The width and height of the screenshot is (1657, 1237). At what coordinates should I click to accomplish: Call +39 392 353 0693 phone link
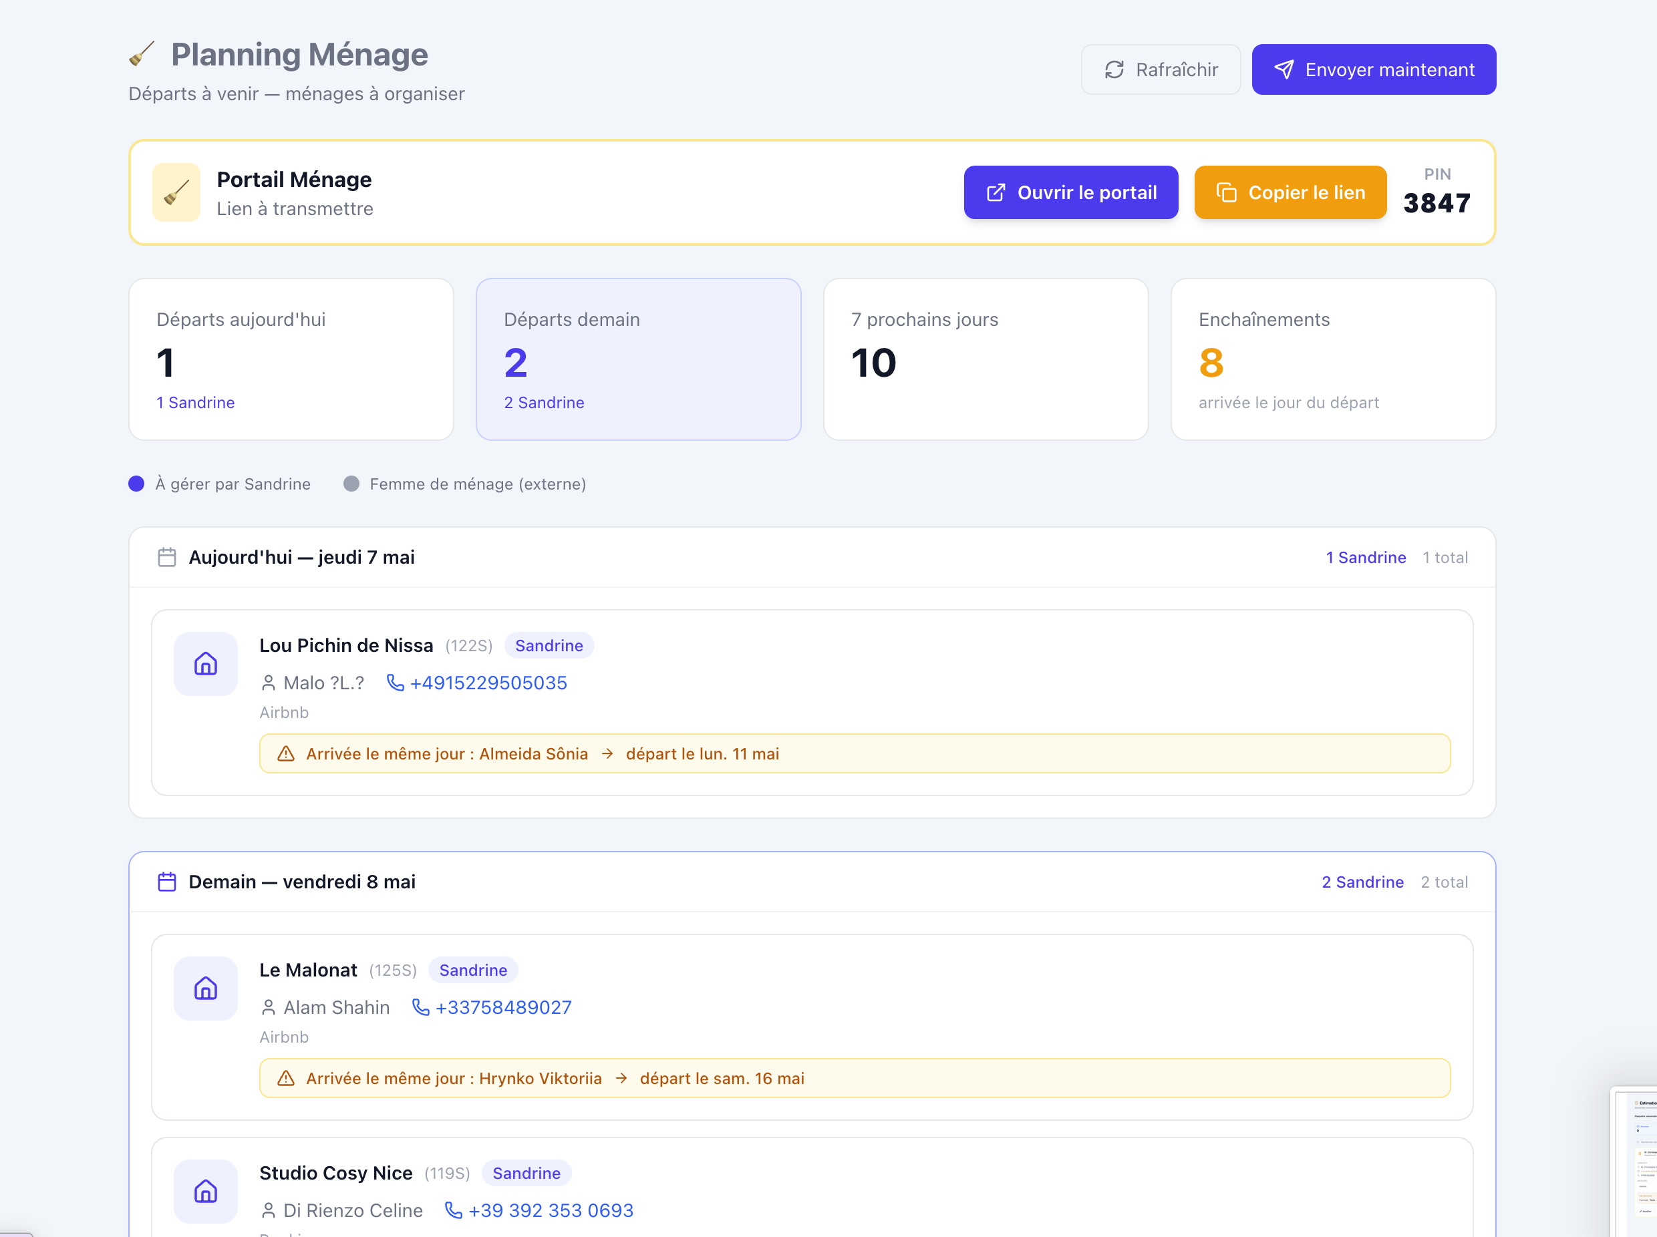click(551, 1210)
